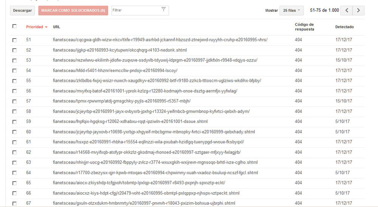Image resolution: width=378 pixels, height=207 pixels.
Task: Open URL ending in cruhp-e20160995-vhrs/
Action: coord(160,40)
